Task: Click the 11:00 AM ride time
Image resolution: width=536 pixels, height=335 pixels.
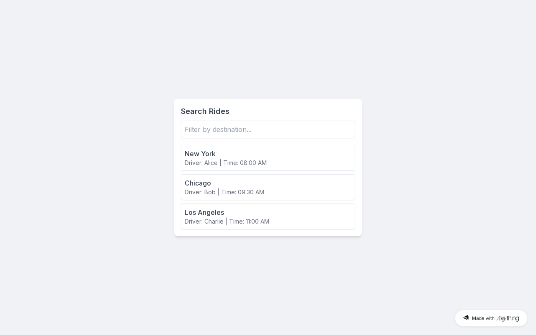Action: 258,222
